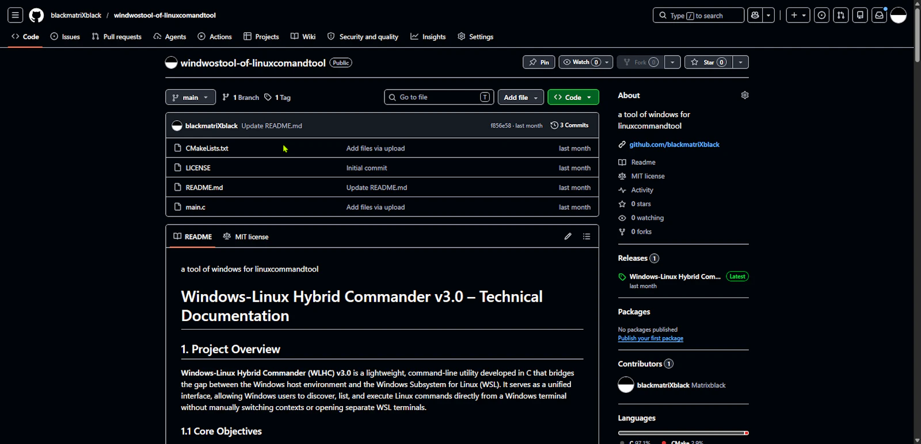Open the Windows-Linux Hybrid Com... latest release
This screenshot has width=921, height=444.
pyautogui.click(x=675, y=276)
